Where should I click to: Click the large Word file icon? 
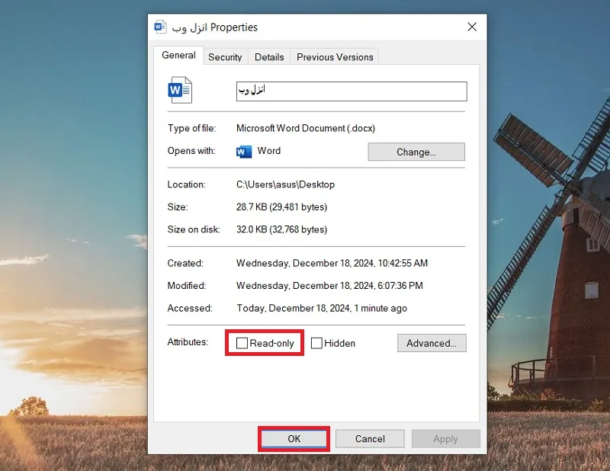point(180,90)
